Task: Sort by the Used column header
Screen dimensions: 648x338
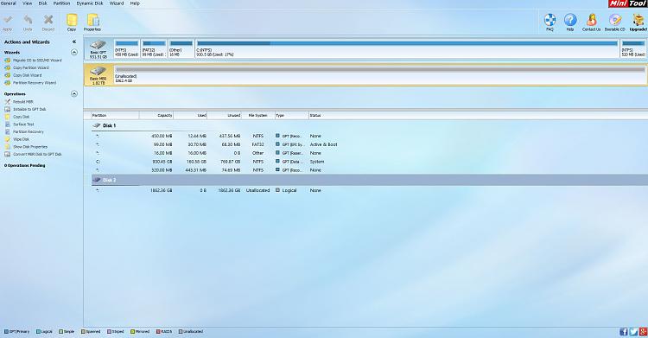Action: pos(190,116)
